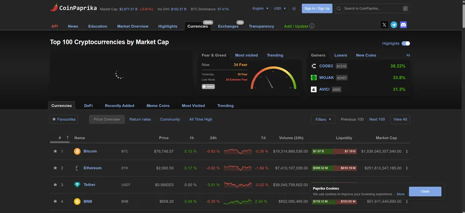The image size is (465, 213).
Task: Go to Next 100 currencies
Action: click(377, 119)
